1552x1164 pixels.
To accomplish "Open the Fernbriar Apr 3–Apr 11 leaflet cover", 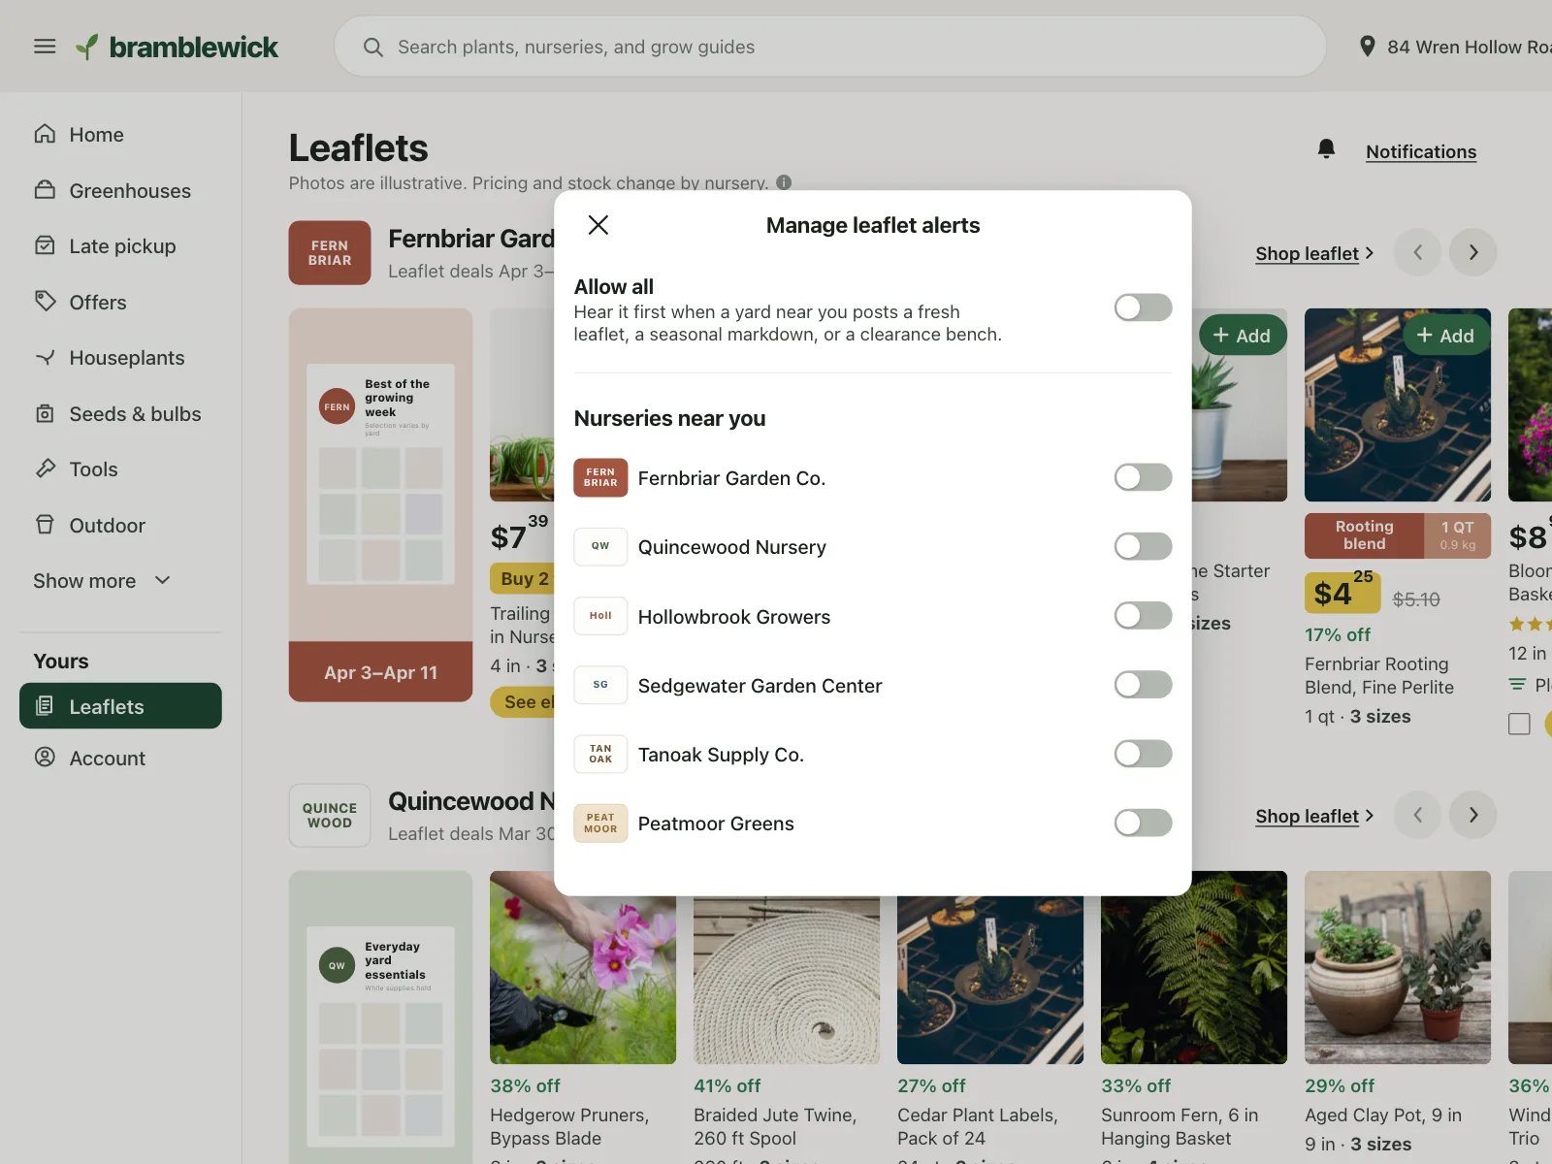I will pos(380,504).
